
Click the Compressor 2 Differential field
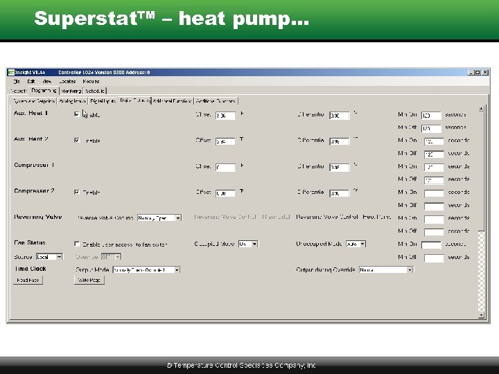pyautogui.click(x=339, y=193)
